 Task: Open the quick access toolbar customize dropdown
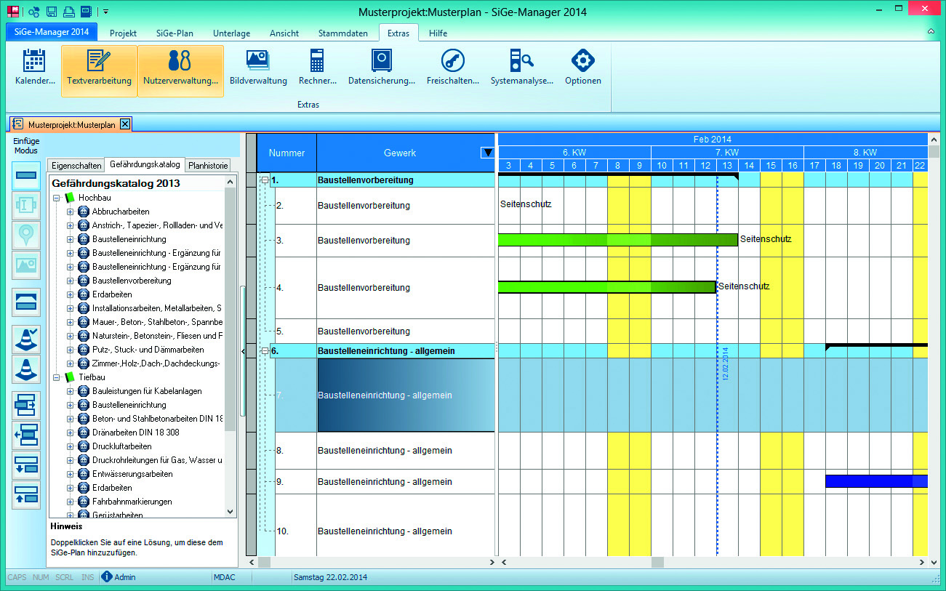click(106, 12)
